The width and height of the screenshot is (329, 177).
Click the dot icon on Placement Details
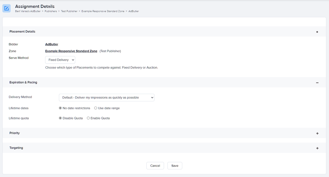tap(317, 32)
